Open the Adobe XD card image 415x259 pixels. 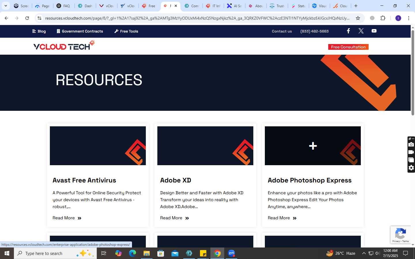205,146
